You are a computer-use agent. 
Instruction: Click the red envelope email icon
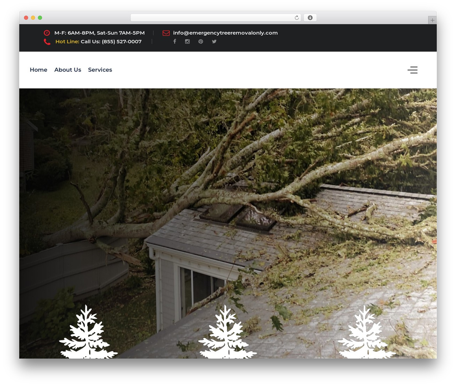click(166, 33)
